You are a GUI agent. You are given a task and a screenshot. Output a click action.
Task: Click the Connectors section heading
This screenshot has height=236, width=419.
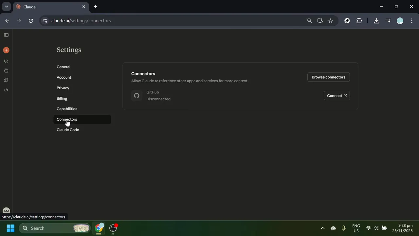coord(143,74)
